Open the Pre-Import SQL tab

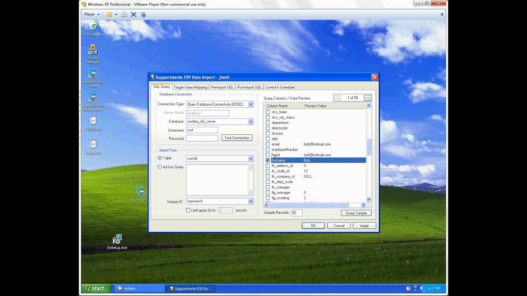(x=222, y=87)
